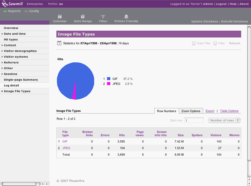Open the Number of rows dropdown

224,120
